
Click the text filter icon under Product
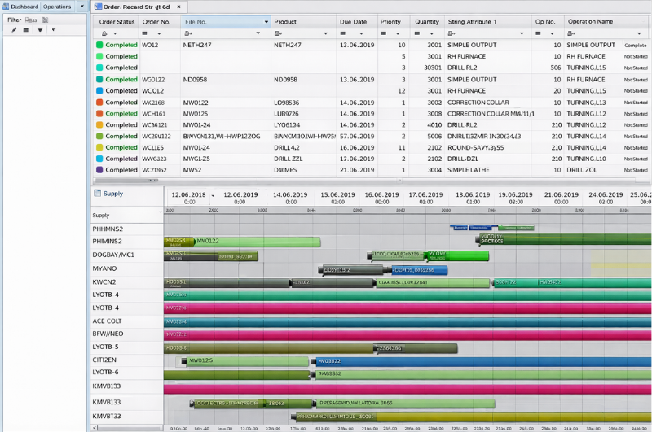pos(278,33)
